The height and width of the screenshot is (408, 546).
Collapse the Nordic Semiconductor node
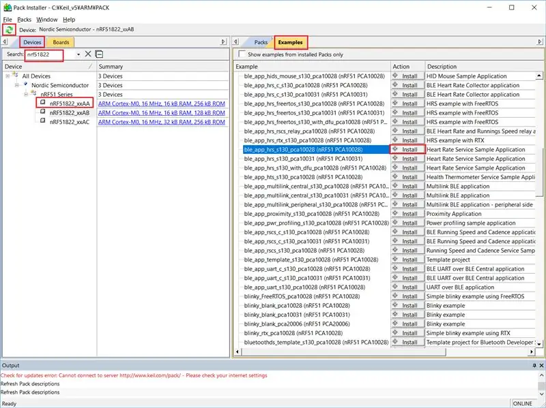(x=16, y=85)
